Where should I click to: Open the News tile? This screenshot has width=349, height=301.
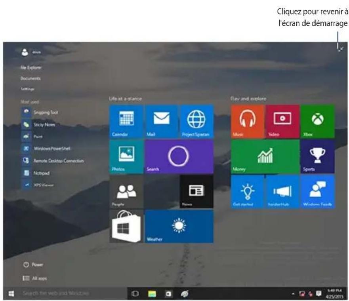(196, 192)
